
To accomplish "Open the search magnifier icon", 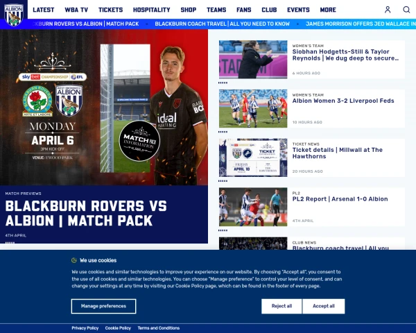I will (x=406, y=10).
